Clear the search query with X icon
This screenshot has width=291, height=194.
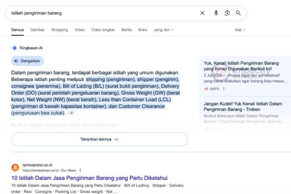203,13
